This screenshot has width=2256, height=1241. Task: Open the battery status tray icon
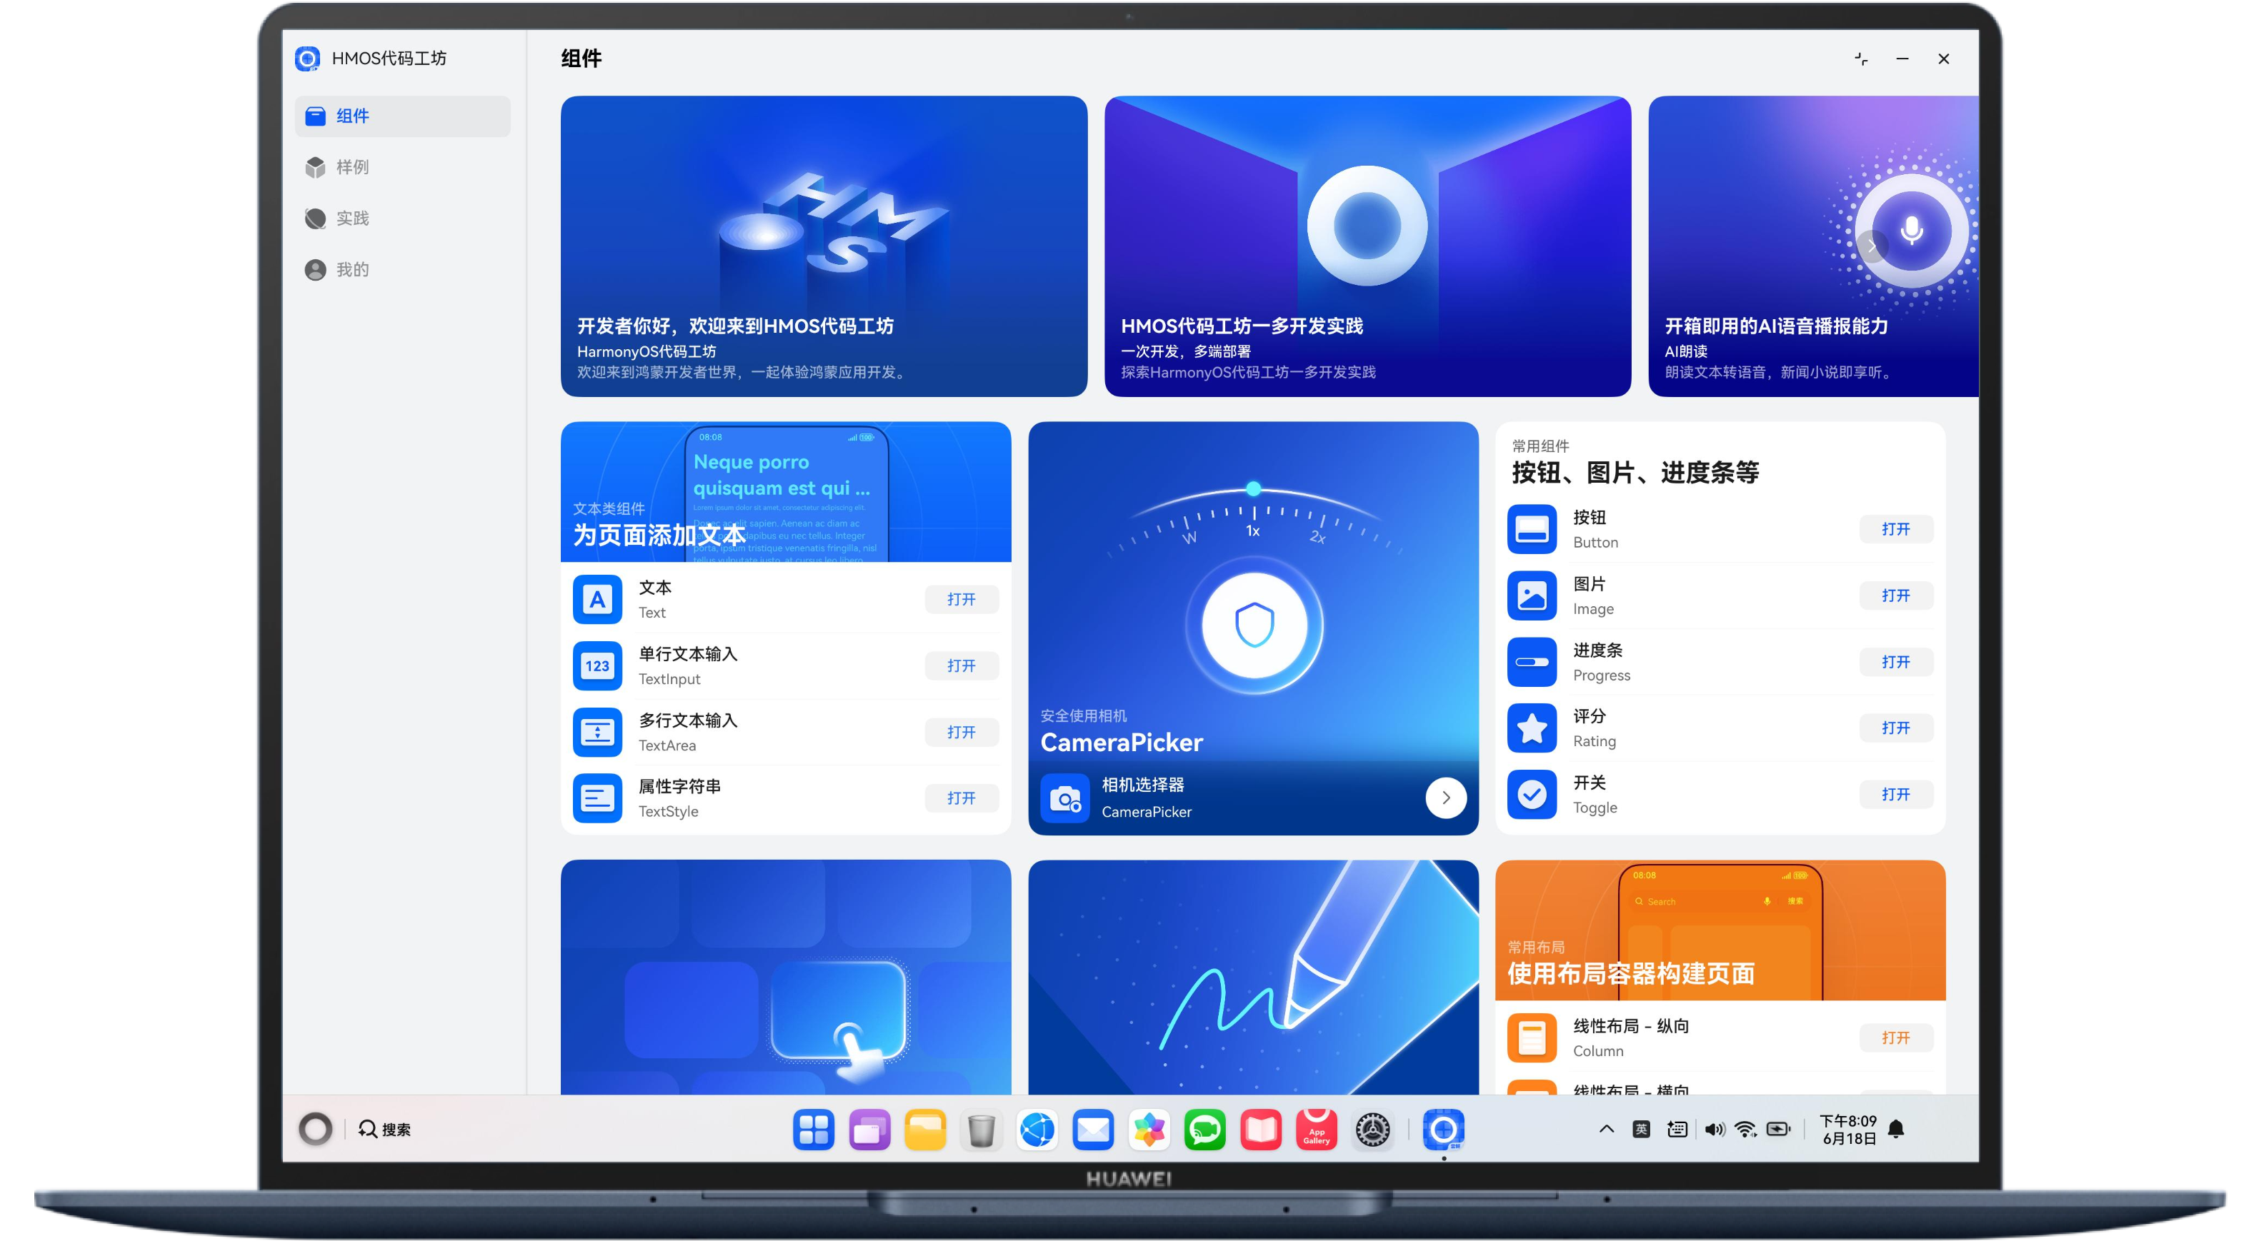pos(1779,1129)
